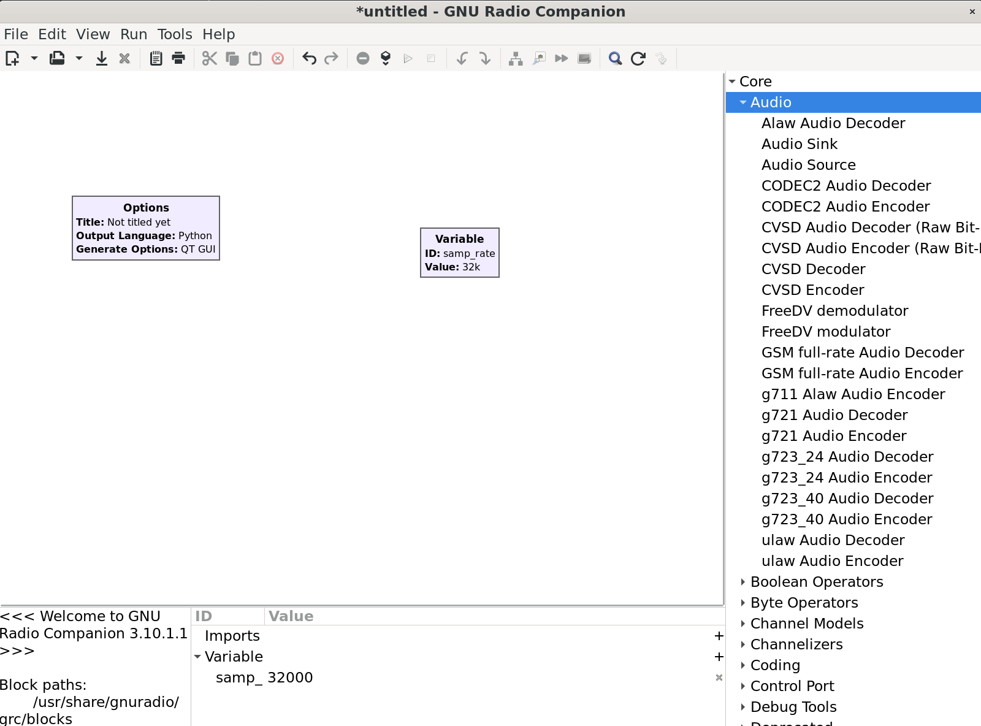Image resolution: width=981 pixels, height=726 pixels.
Task: Expand the Byte Operators category
Action: [x=743, y=603]
